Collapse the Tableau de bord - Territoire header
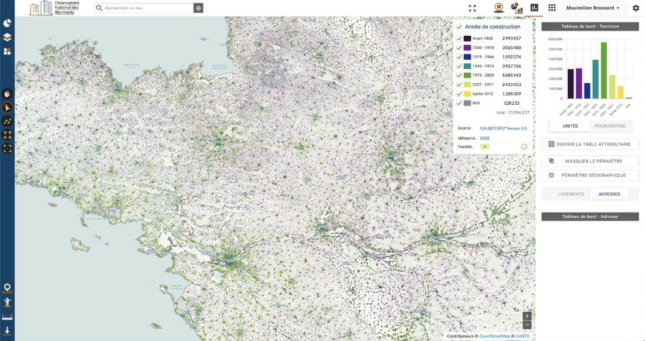 point(590,26)
